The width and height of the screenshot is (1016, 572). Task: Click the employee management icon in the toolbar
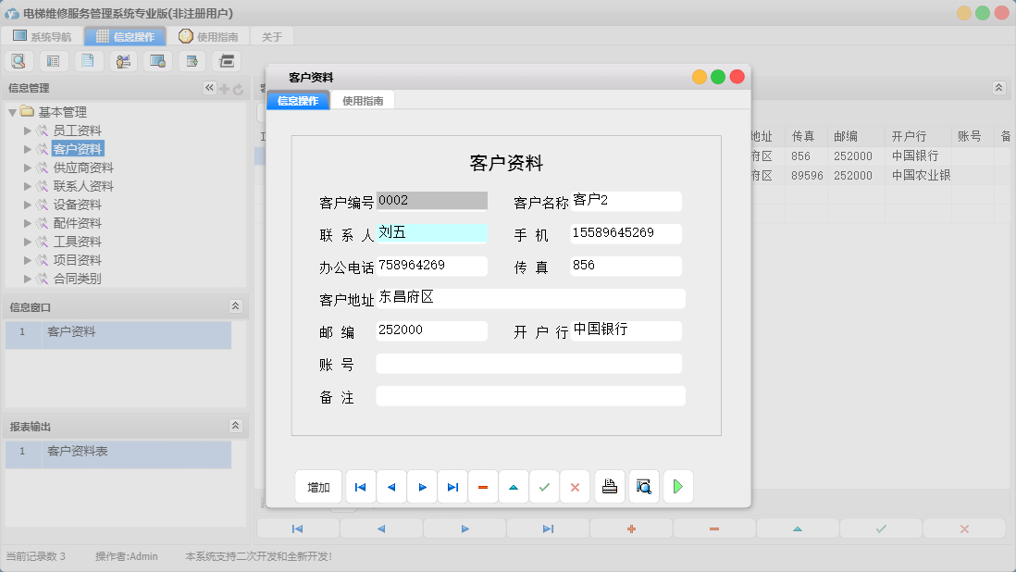click(123, 60)
